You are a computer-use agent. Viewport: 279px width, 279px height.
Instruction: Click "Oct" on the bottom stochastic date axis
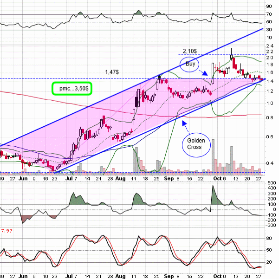tap(215, 275)
